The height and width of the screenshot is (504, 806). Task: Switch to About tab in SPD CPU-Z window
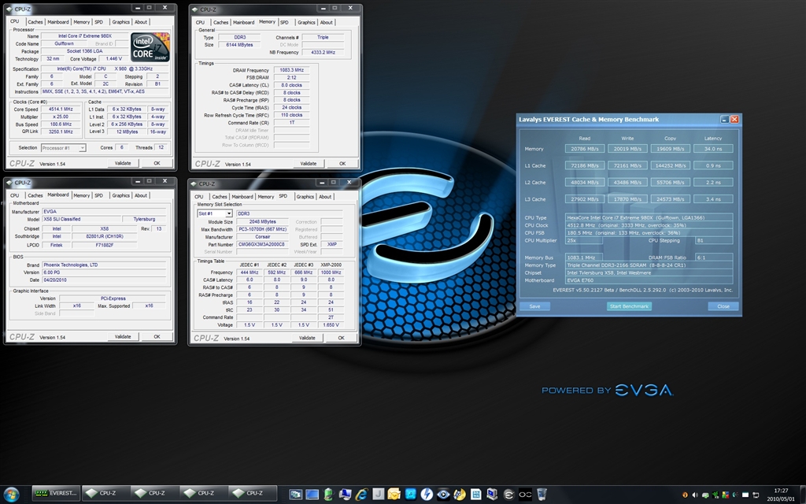(325, 196)
